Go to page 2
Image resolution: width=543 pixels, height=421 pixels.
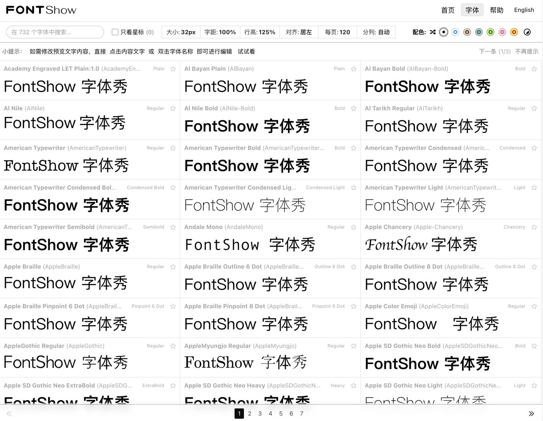(x=250, y=413)
